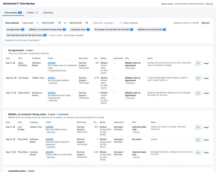Open the Last month period dropdown

pos(30,23)
